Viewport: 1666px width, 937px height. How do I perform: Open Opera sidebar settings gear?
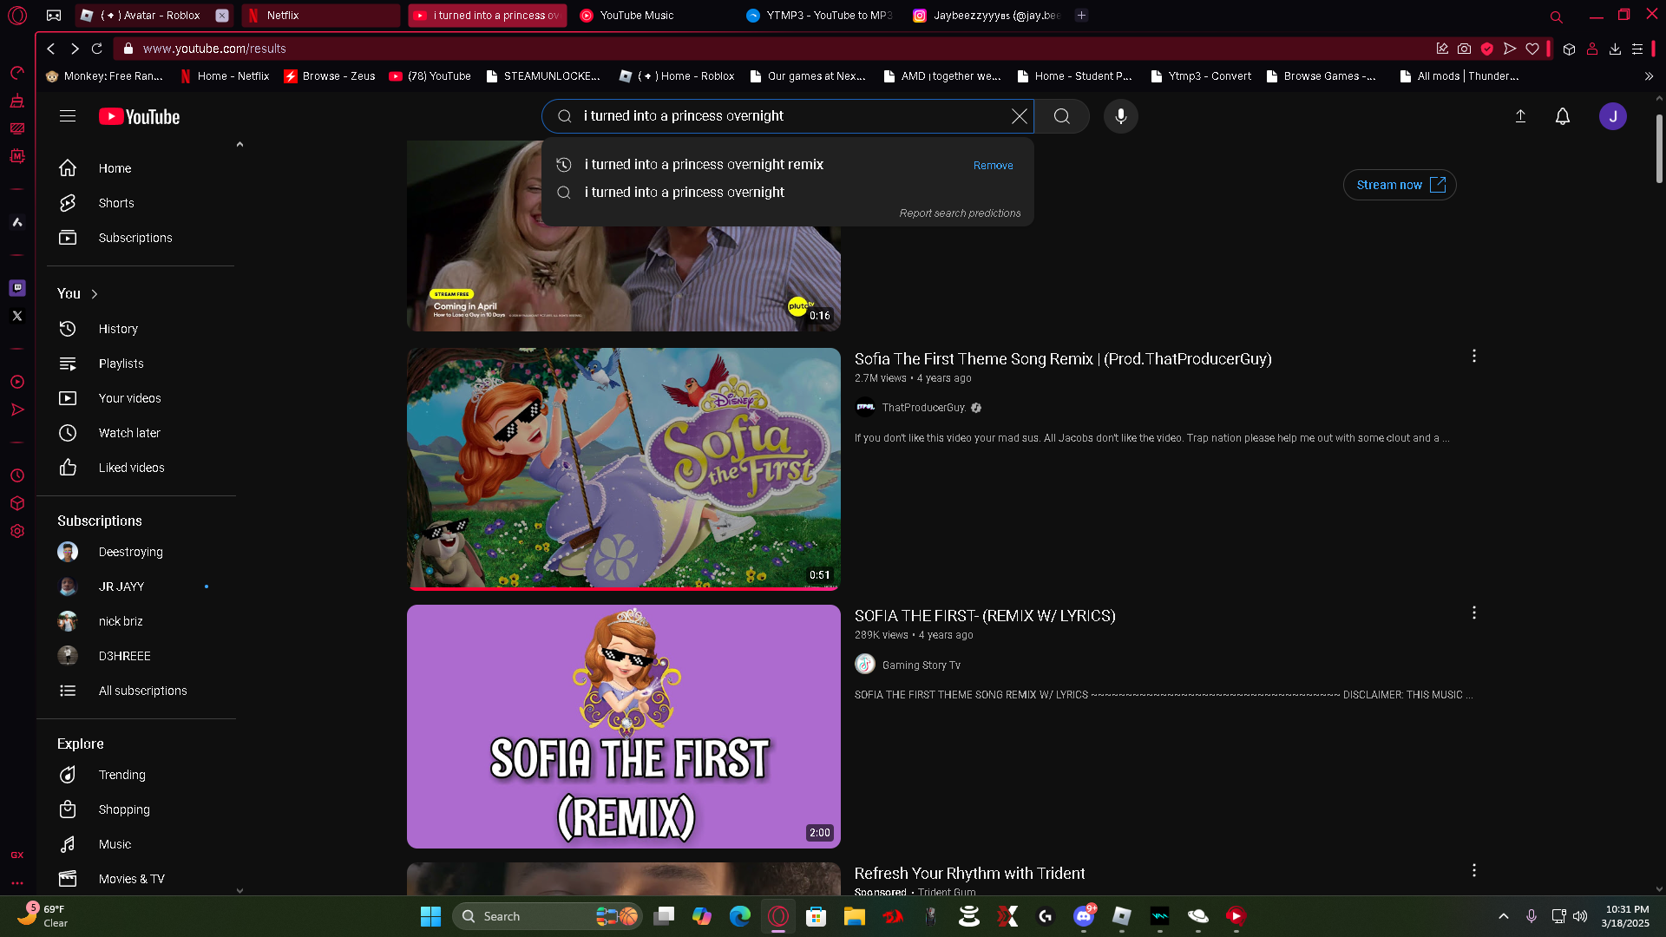pos(17,531)
